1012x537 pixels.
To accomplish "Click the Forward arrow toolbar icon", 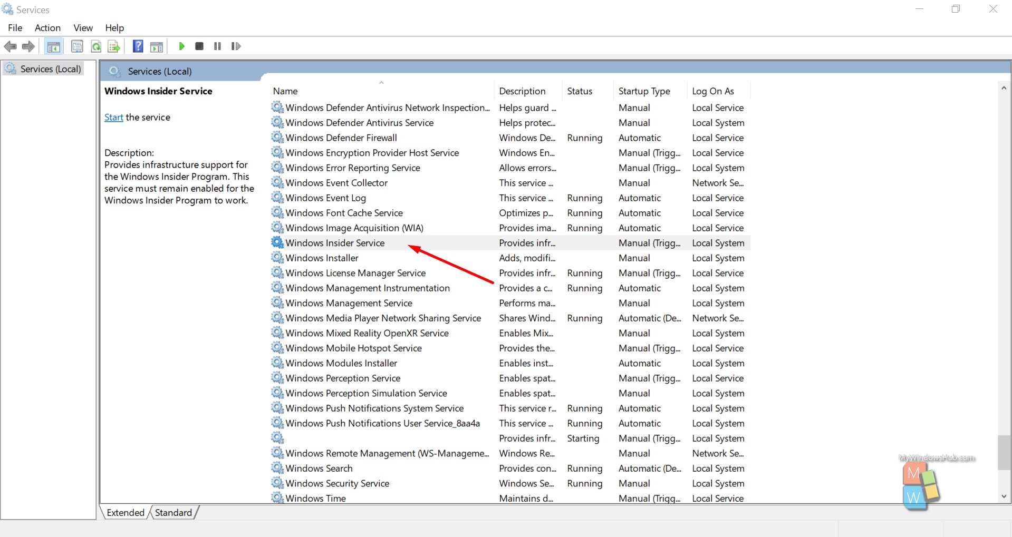I will (28, 46).
